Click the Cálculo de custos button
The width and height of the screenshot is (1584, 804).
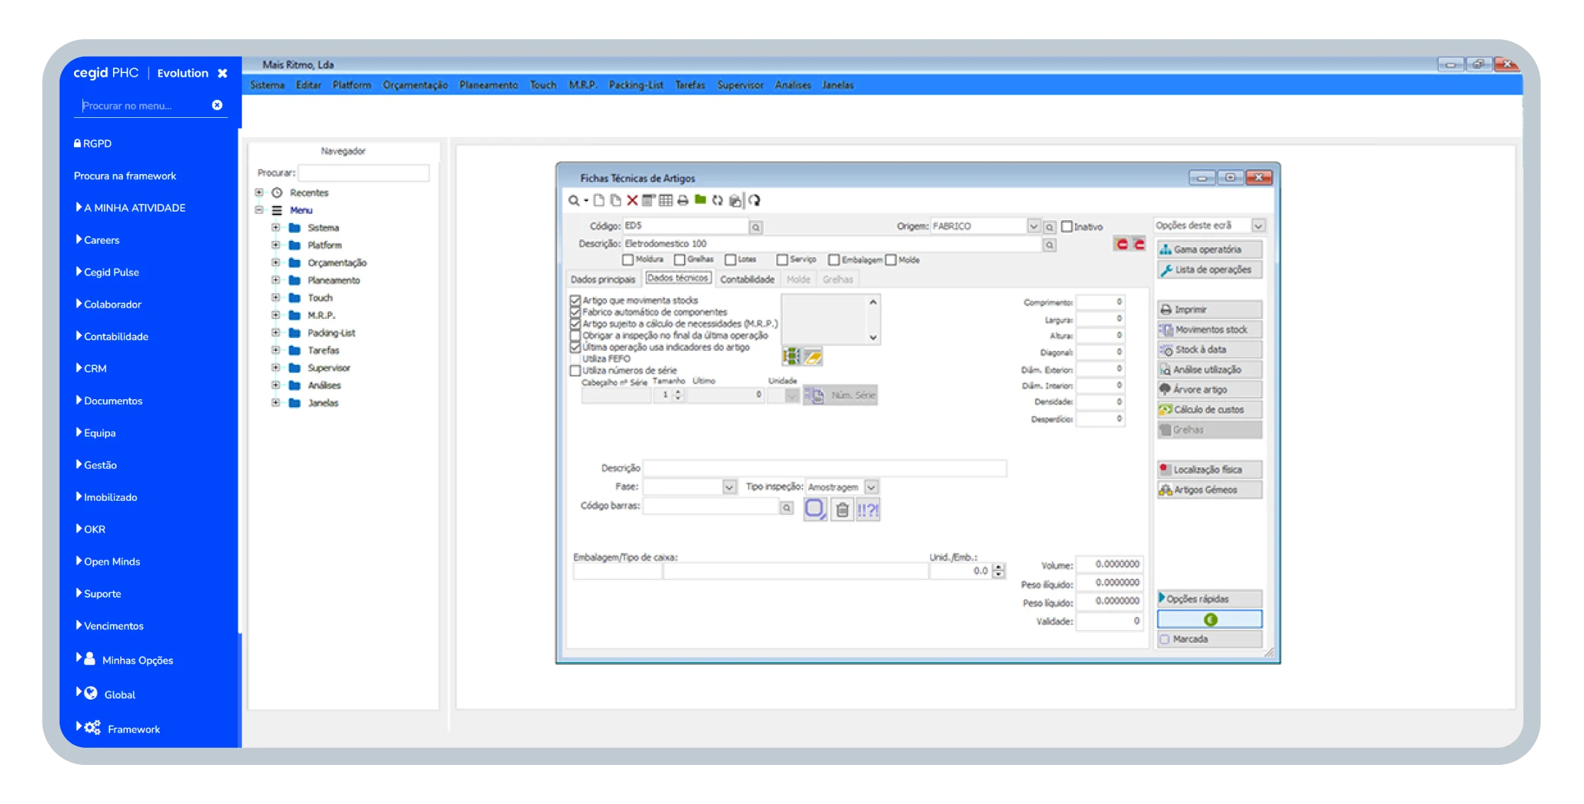click(x=1209, y=410)
